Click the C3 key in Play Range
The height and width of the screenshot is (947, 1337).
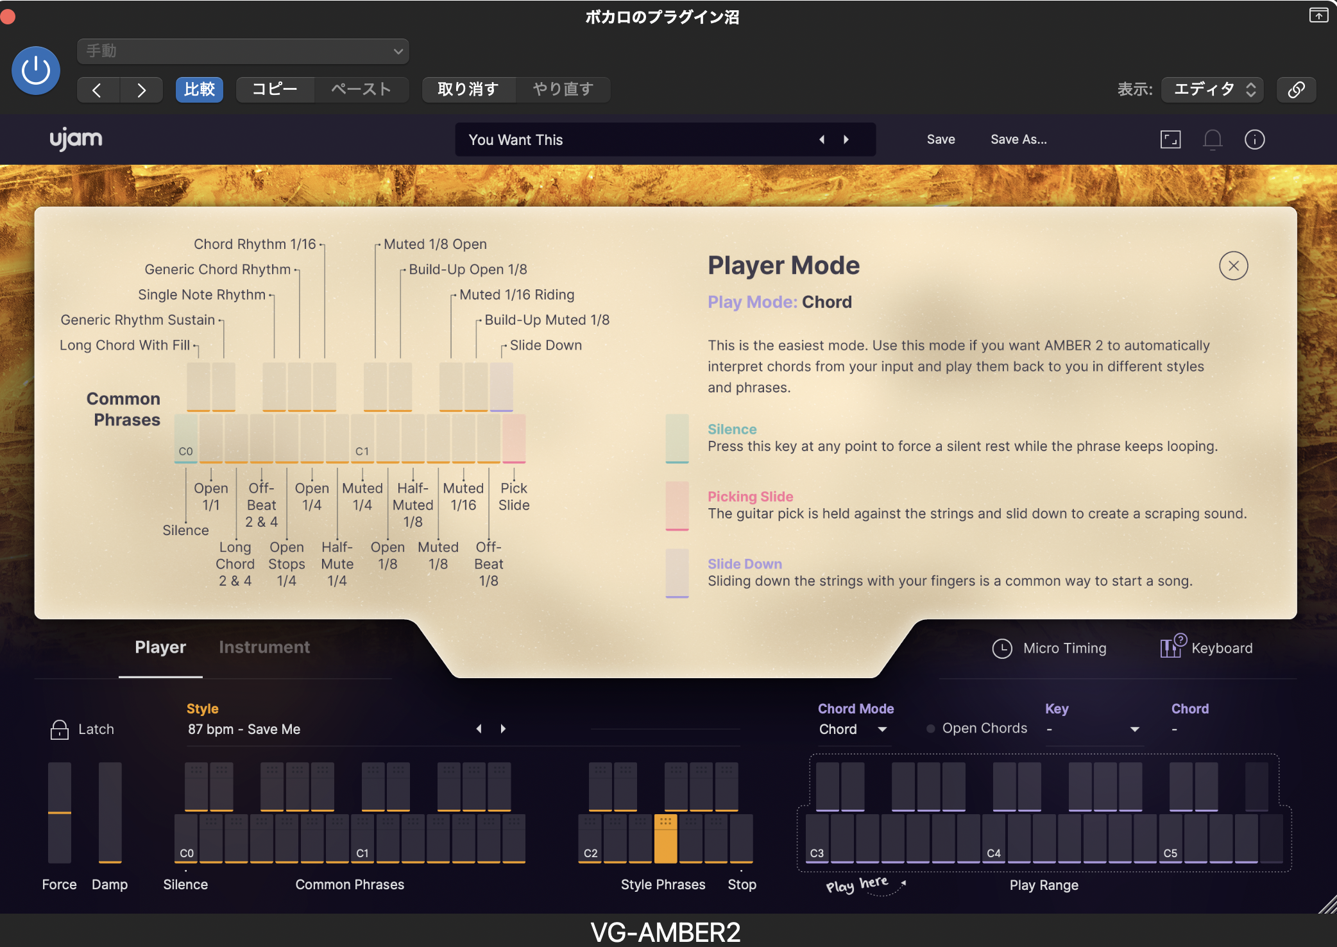coord(817,839)
